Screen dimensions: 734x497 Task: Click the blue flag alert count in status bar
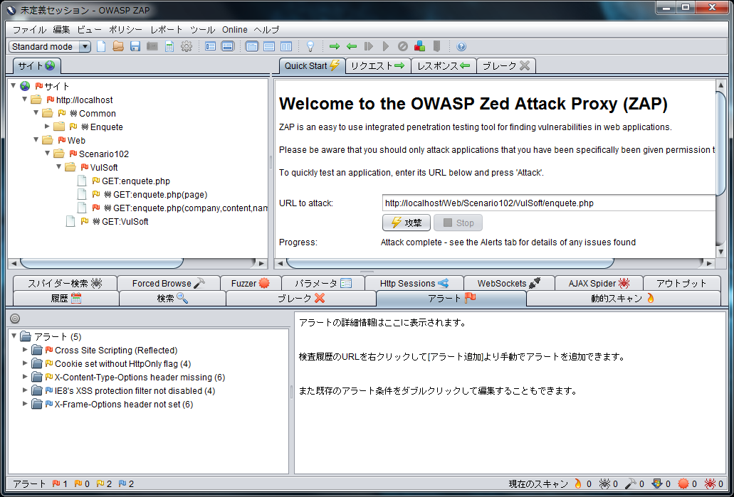(127, 484)
